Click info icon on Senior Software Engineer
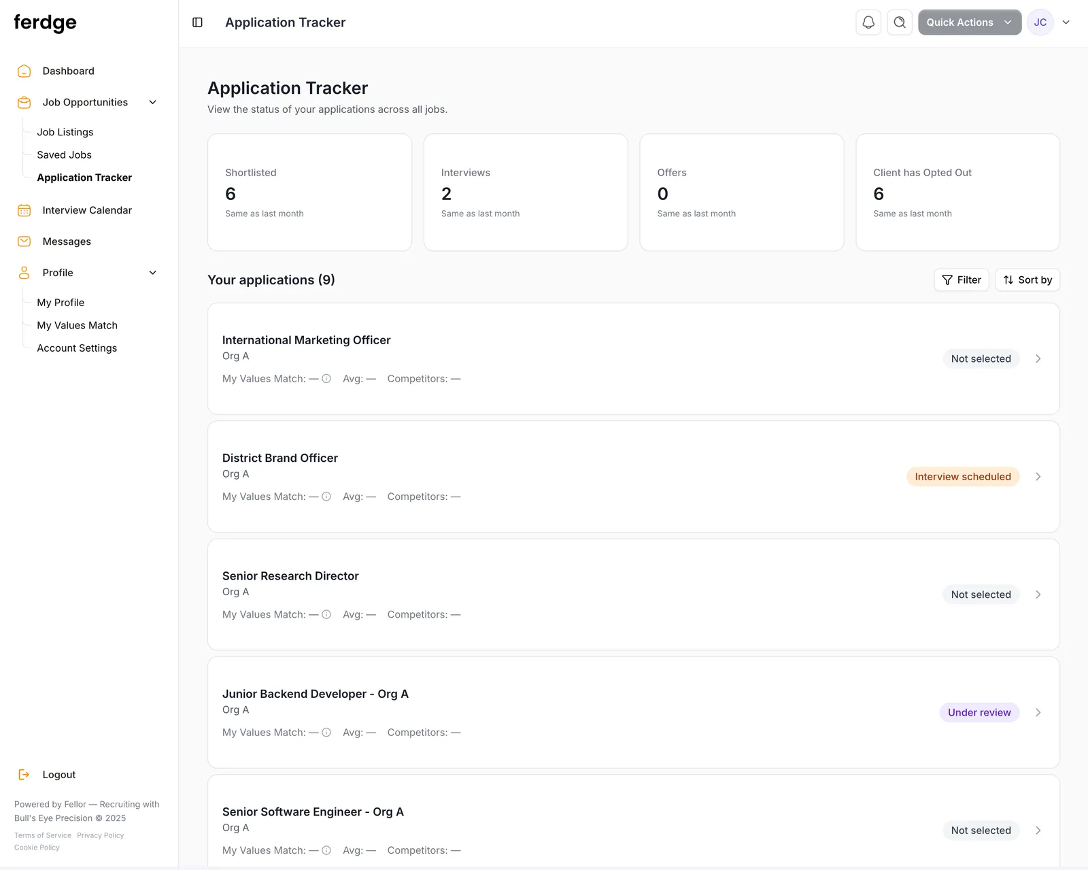Image resolution: width=1088 pixels, height=870 pixels. pyautogui.click(x=326, y=850)
